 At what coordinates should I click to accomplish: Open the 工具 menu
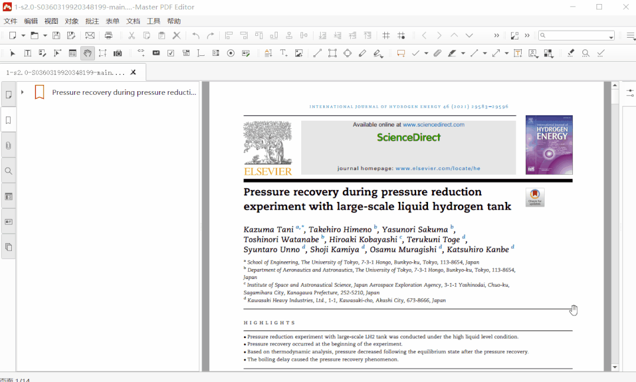click(153, 21)
